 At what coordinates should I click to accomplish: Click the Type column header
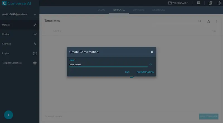(214, 31)
